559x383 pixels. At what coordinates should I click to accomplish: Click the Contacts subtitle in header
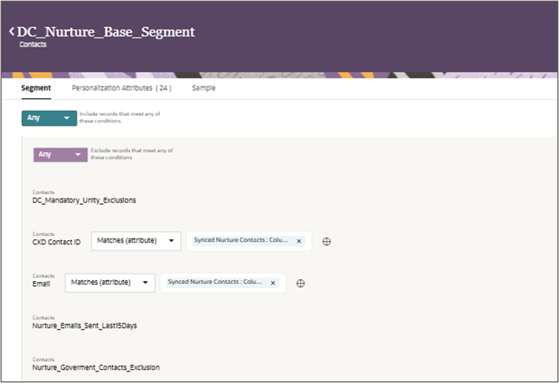(x=33, y=44)
